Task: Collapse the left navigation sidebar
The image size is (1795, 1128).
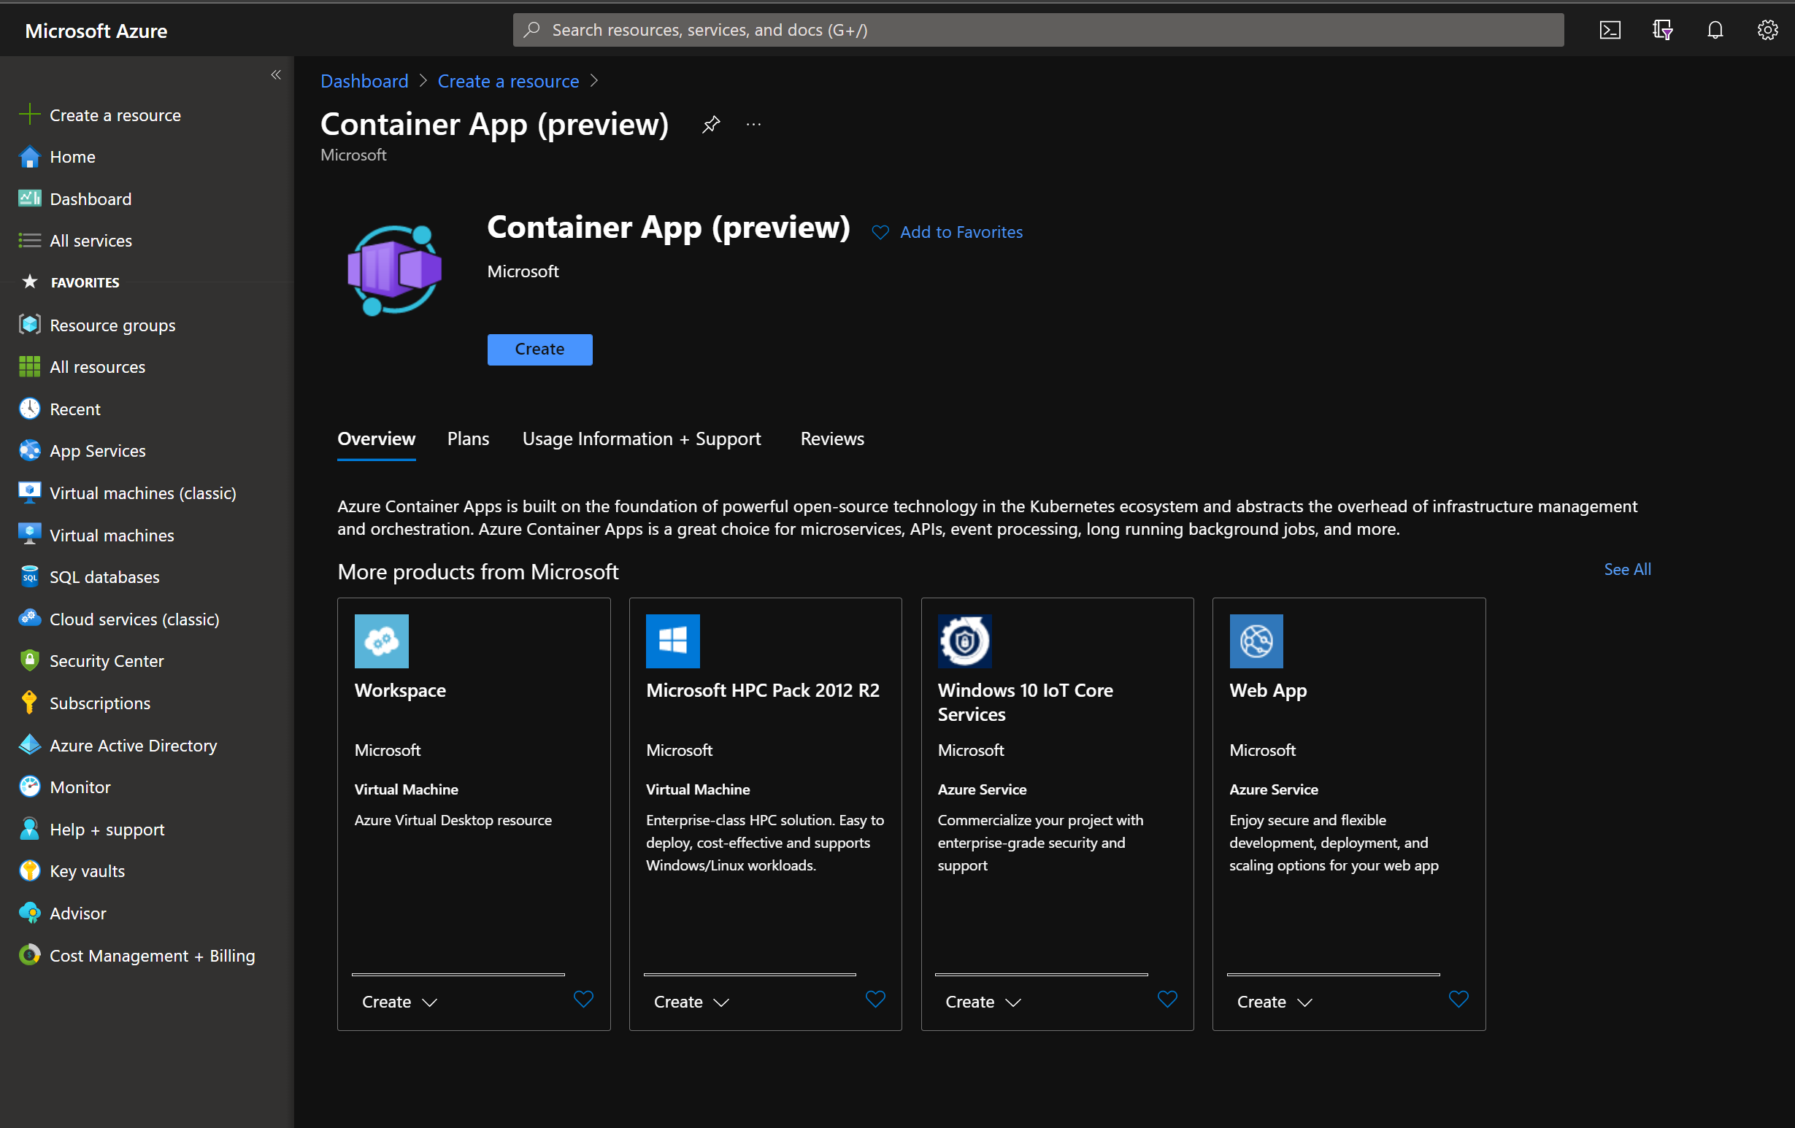Action: tap(276, 74)
